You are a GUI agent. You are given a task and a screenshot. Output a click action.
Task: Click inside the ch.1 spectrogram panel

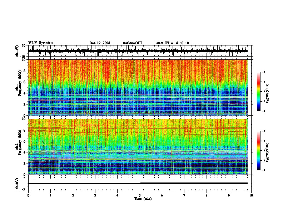pyautogui.click(x=138, y=87)
